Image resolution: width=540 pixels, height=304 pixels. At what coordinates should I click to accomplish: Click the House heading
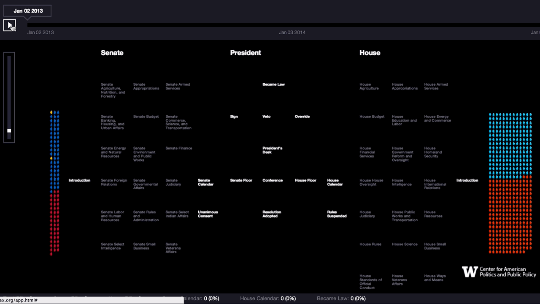[x=370, y=53]
